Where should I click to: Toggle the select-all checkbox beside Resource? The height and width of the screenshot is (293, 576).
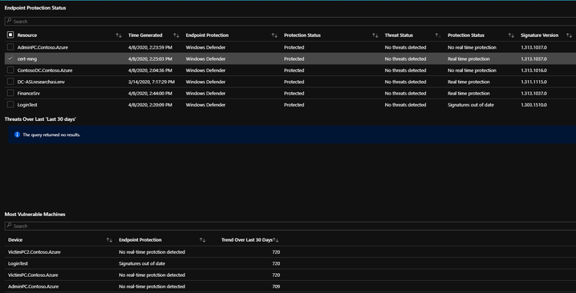point(10,35)
